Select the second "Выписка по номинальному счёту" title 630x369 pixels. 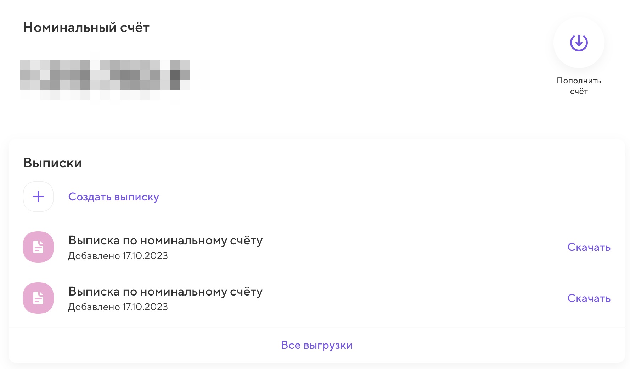click(x=165, y=292)
